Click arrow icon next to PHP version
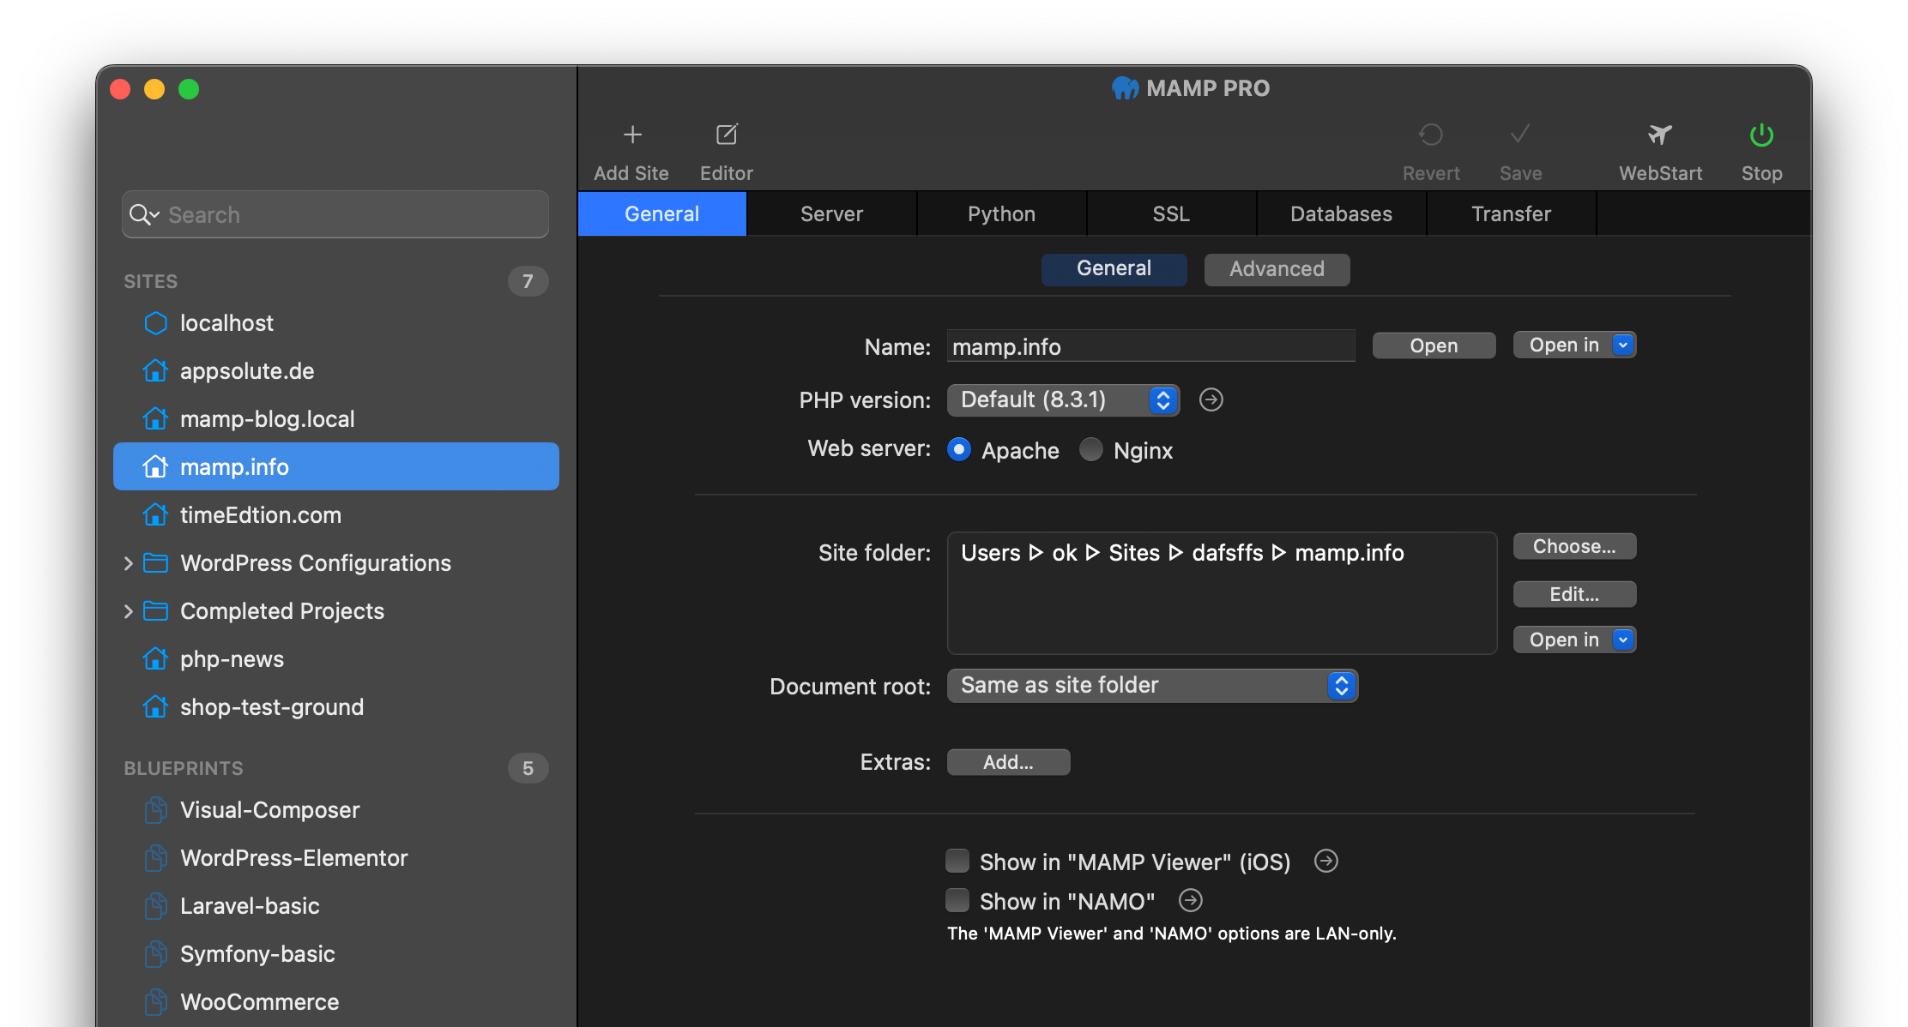This screenshot has height=1027, width=1908. pyautogui.click(x=1211, y=399)
